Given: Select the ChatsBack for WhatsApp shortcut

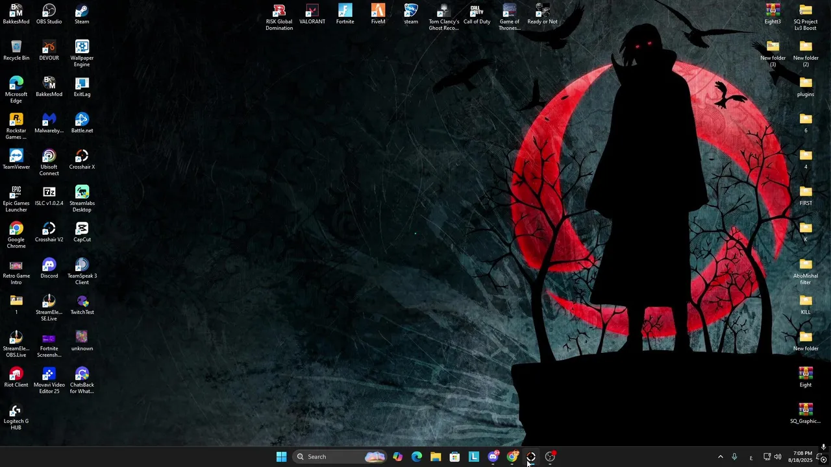Looking at the screenshot, I should [82, 381].
